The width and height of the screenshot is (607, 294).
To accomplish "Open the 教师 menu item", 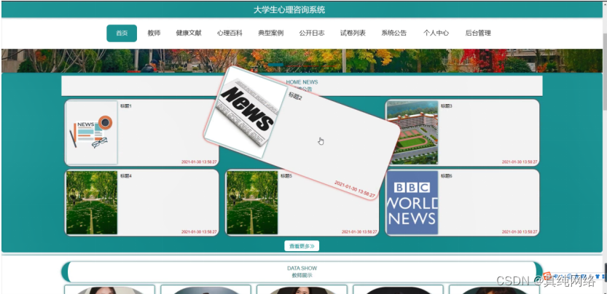I will [154, 33].
